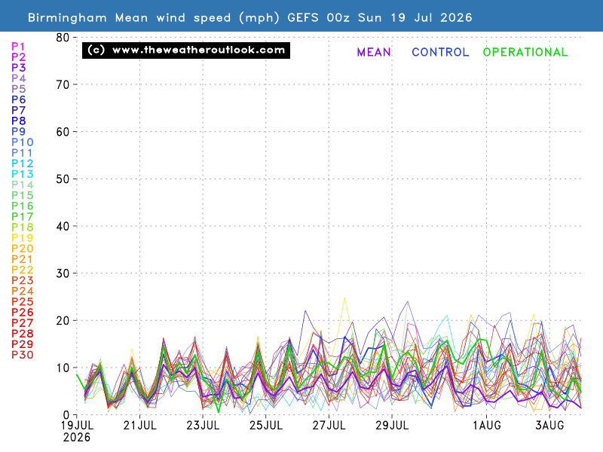
Task: Click the 60 y-axis label
Action: click(x=63, y=132)
